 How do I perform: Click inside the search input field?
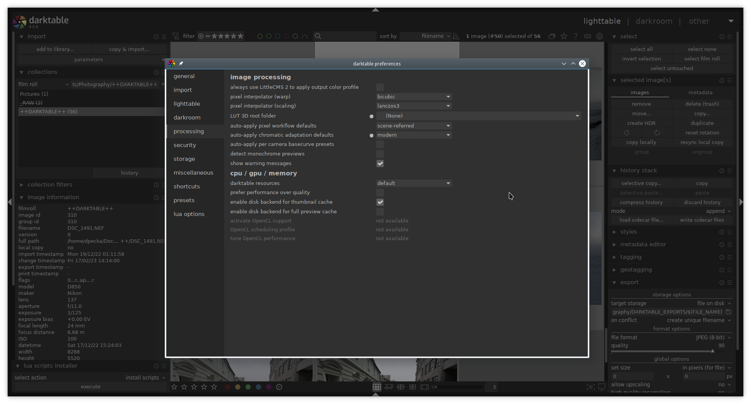tap(345, 36)
